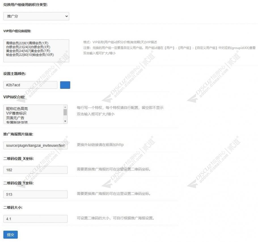
Task: Click the up arrow of VIP特权 scrollbar
Action: (x=65, y=107)
